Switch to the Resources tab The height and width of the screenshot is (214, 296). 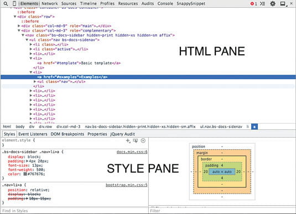(x=128, y=3)
